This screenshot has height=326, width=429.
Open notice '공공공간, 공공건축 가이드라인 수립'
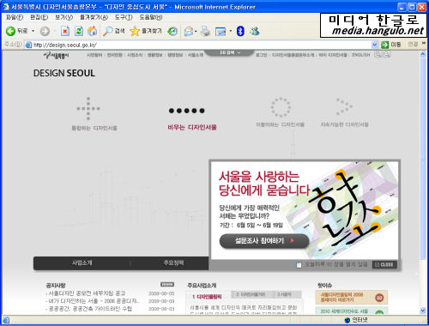pyautogui.click(x=89, y=309)
